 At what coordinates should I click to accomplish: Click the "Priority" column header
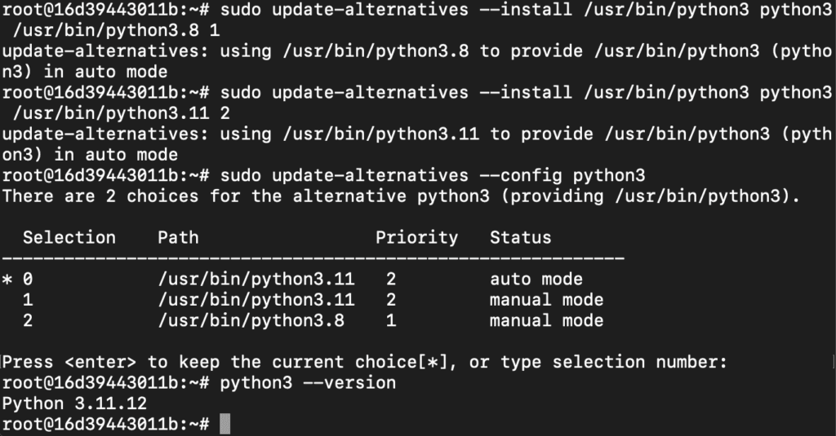pos(416,238)
